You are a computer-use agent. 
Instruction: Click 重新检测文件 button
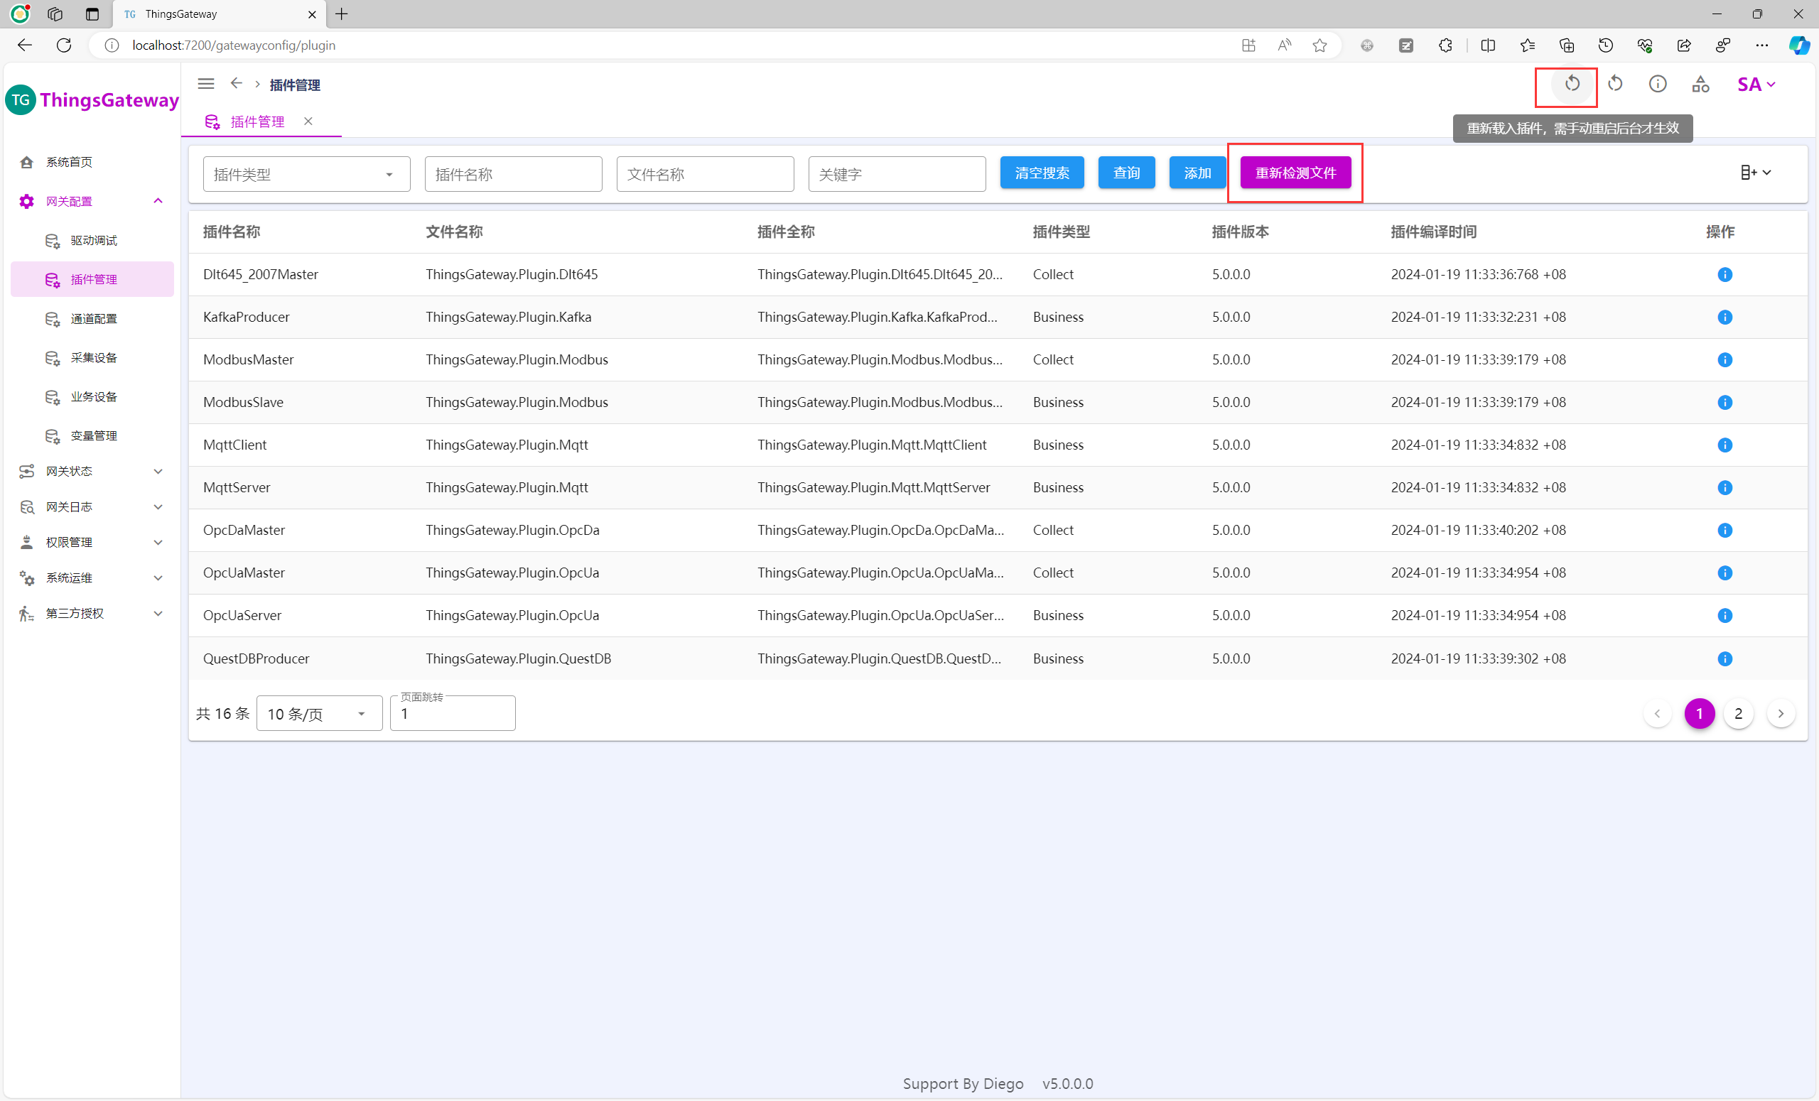tap(1295, 173)
